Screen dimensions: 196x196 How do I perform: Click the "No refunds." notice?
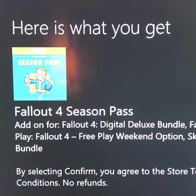pyautogui.click(x=85, y=183)
